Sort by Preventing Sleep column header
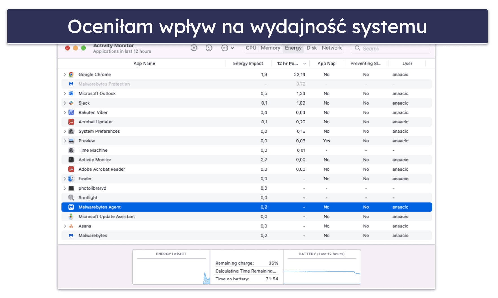 366,64
